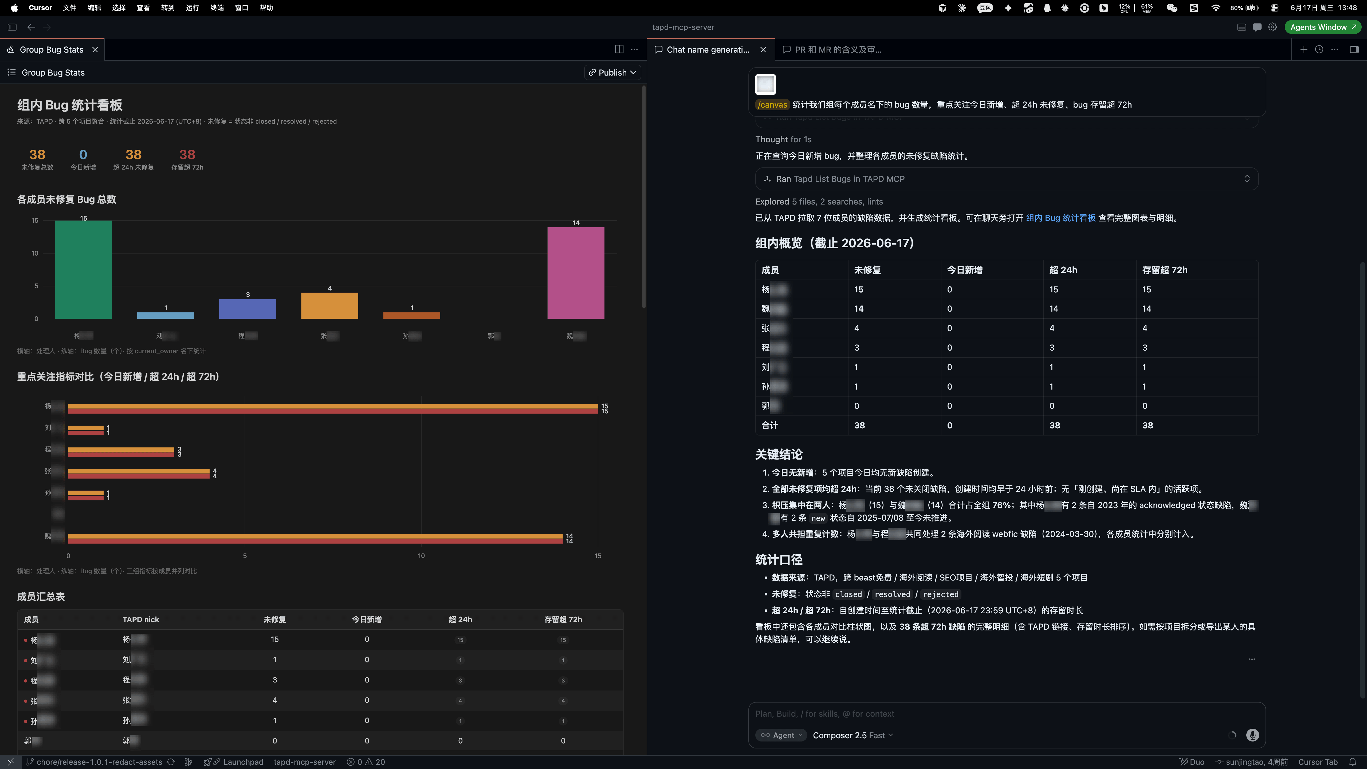This screenshot has width=1367, height=769.
Task: Click the 合计 row label in chat table
Action: tap(769, 426)
